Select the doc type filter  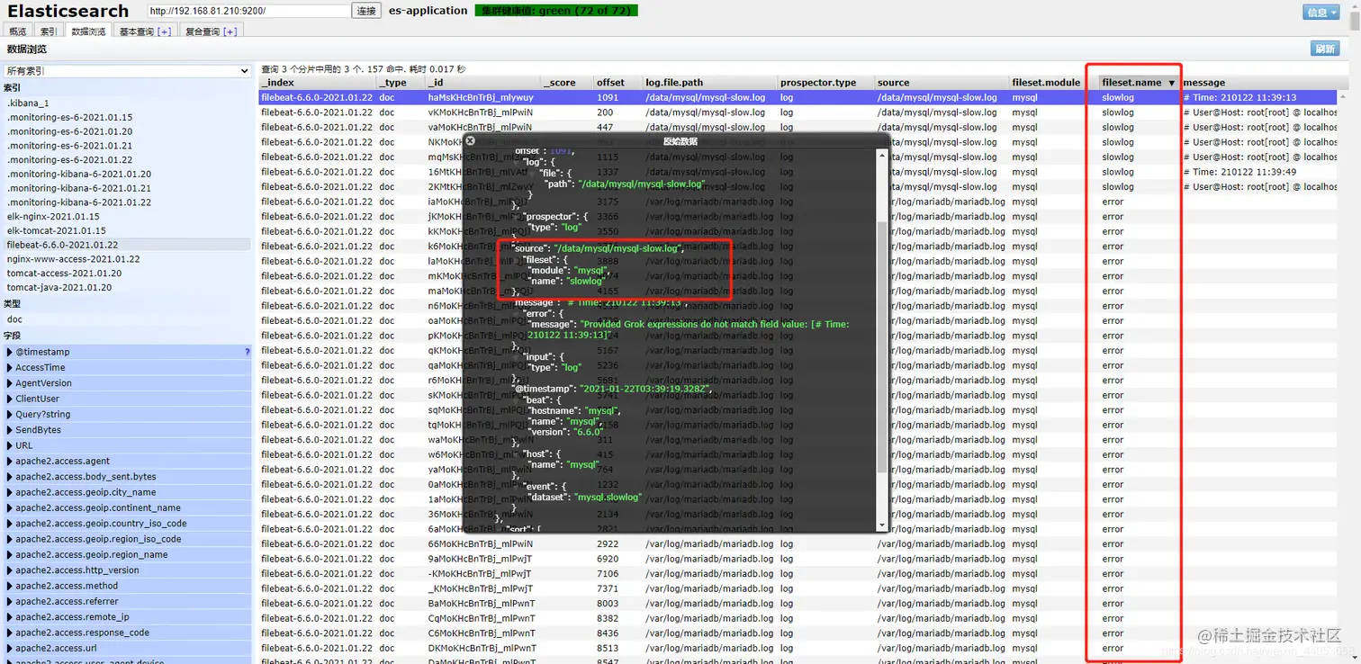pyautogui.click(x=127, y=319)
